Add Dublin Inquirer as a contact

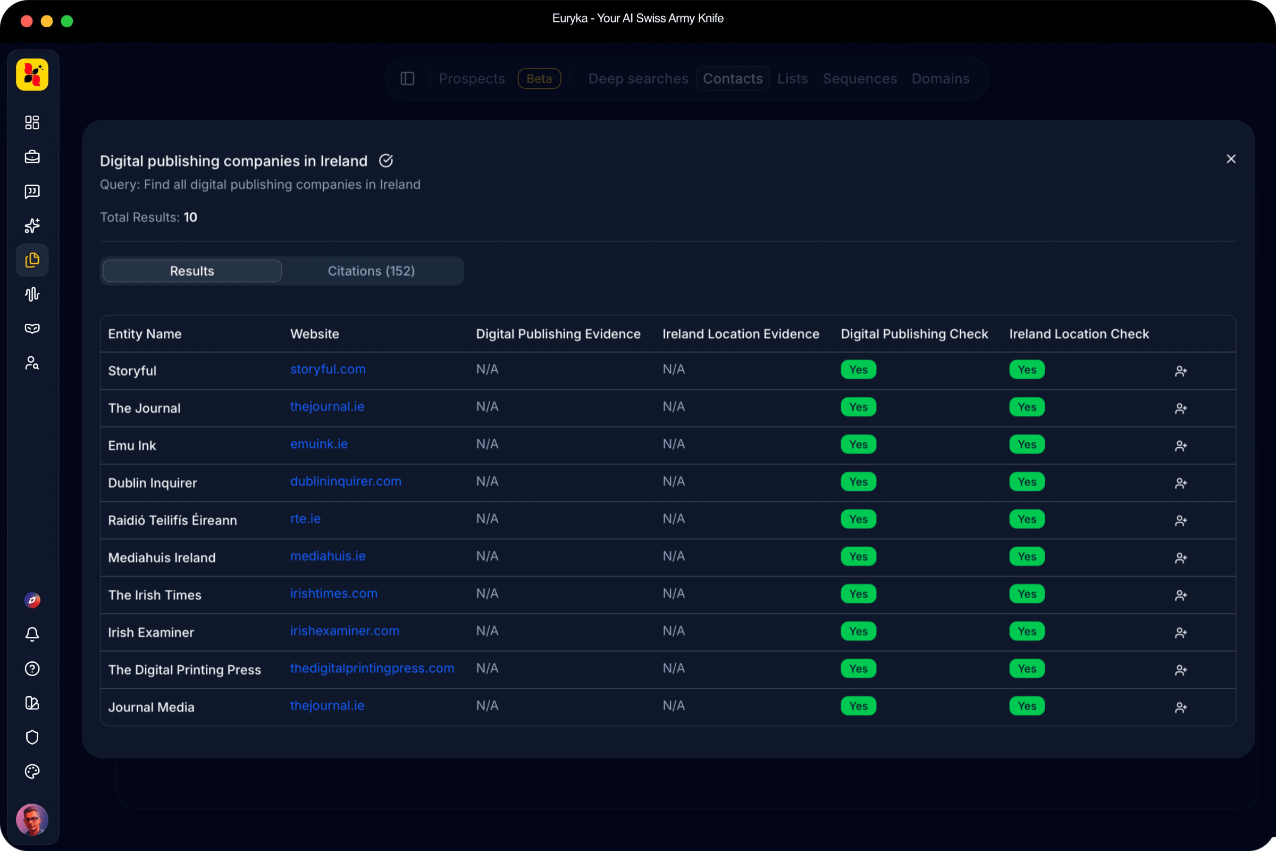[x=1181, y=483]
